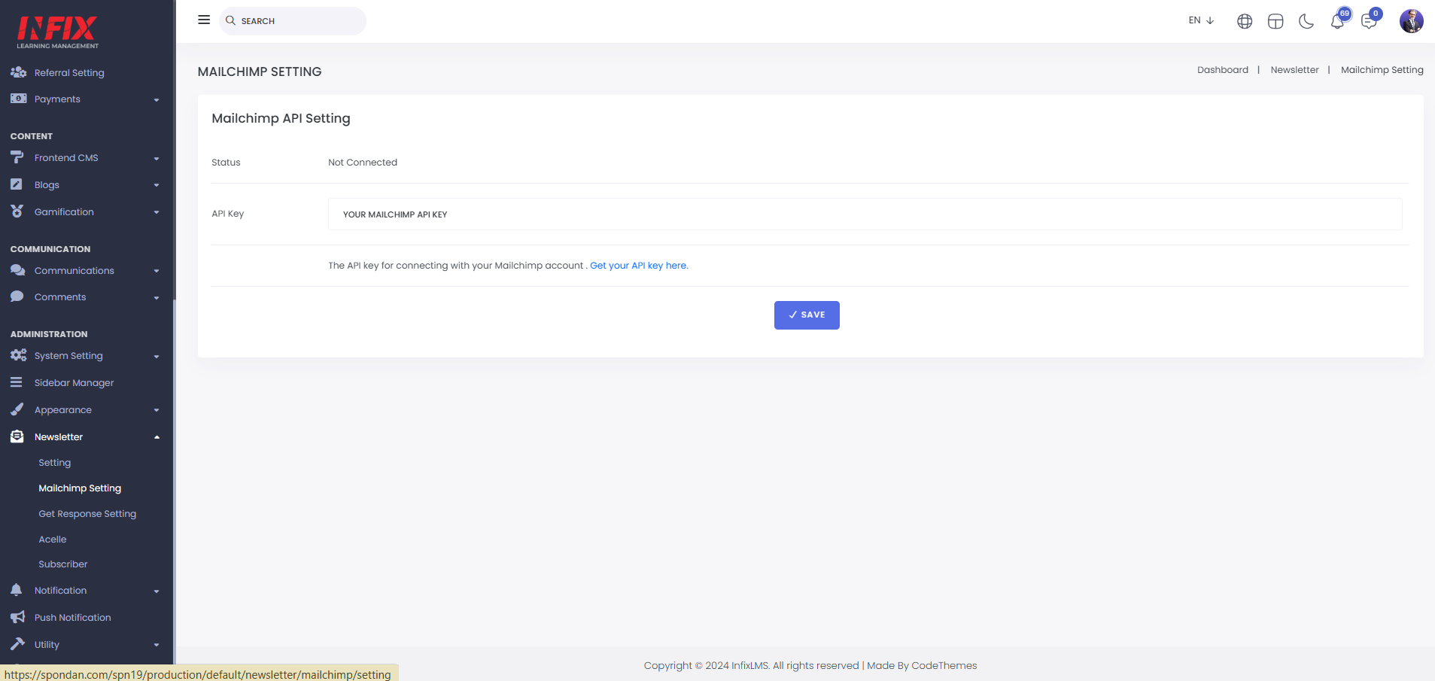
Task: Open Get Response Setting item
Action: (x=87, y=513)
